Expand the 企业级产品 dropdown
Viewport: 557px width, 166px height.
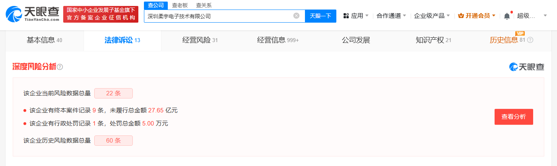(x=432, y=16)
